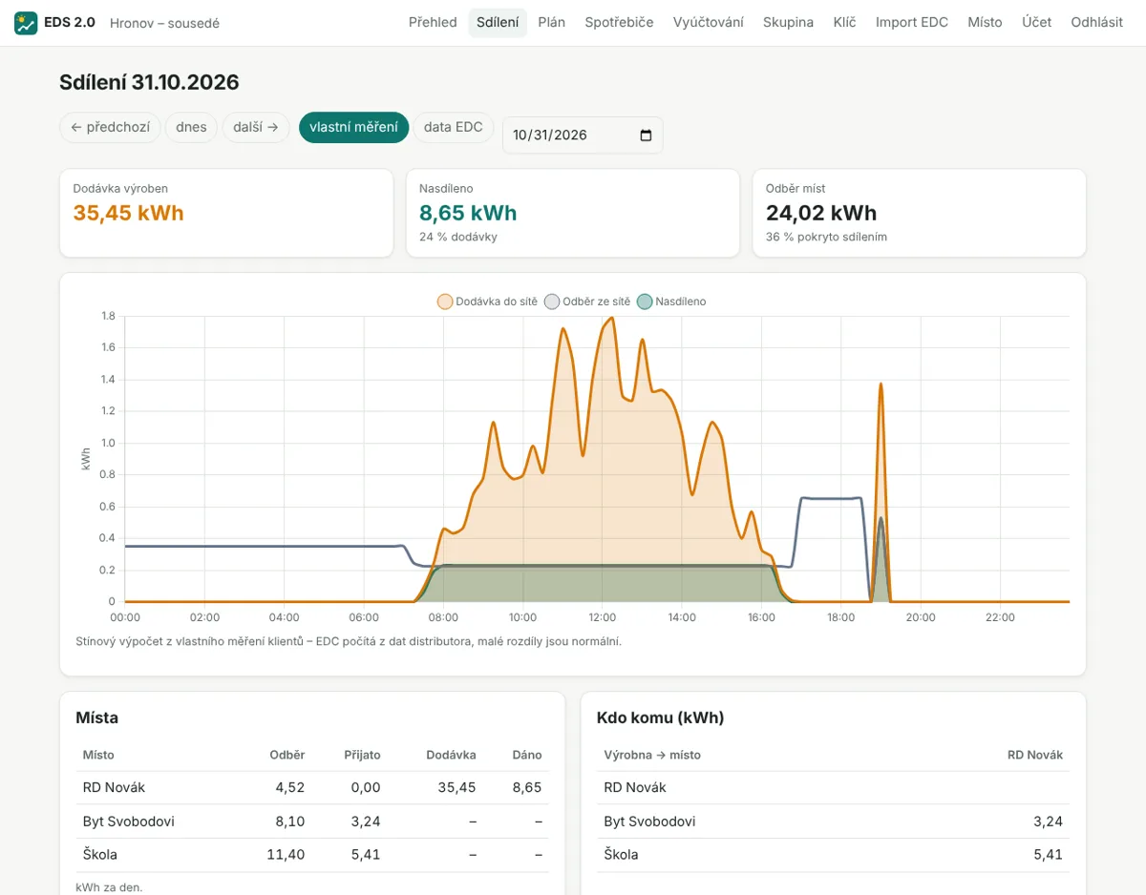Select the Byt Svobodovi row in Místa table
Image resolution: width=1146 pixels, height=895 pixels.
(312, 822)
